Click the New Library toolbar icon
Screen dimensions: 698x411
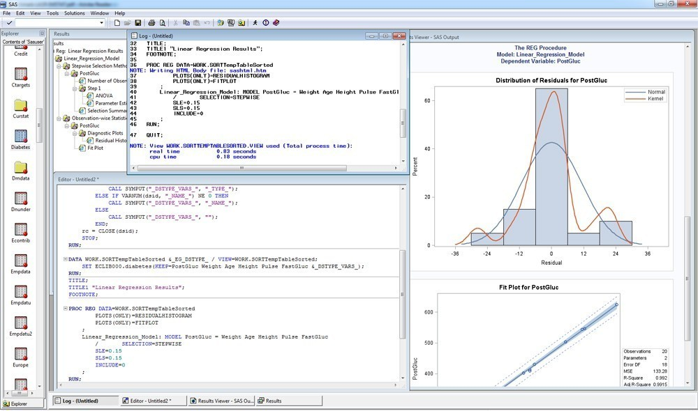click(x=221, y=23)
